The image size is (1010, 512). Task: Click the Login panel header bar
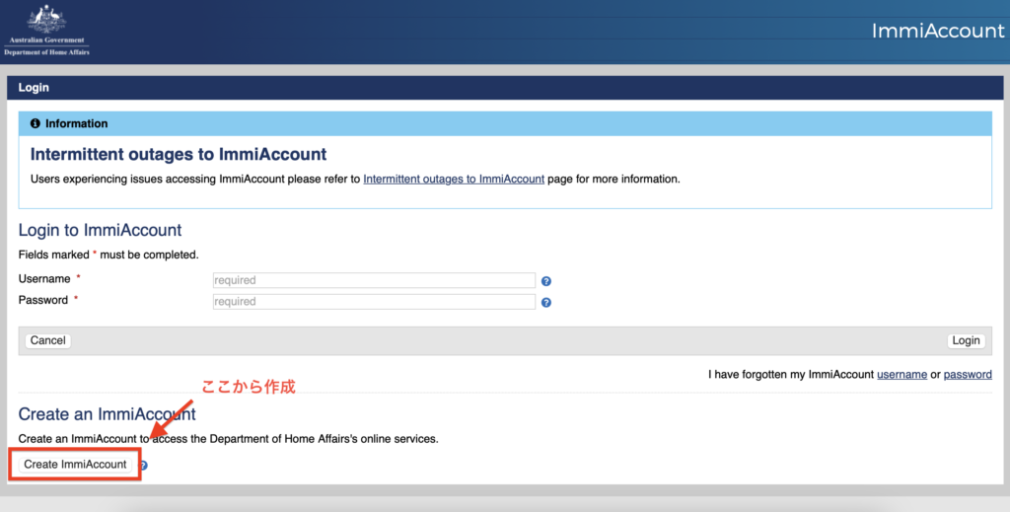coord(504,88)
